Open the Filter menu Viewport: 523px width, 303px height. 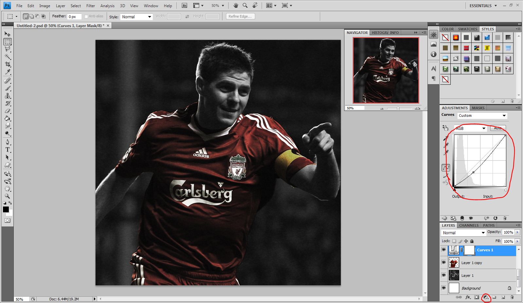91,6
